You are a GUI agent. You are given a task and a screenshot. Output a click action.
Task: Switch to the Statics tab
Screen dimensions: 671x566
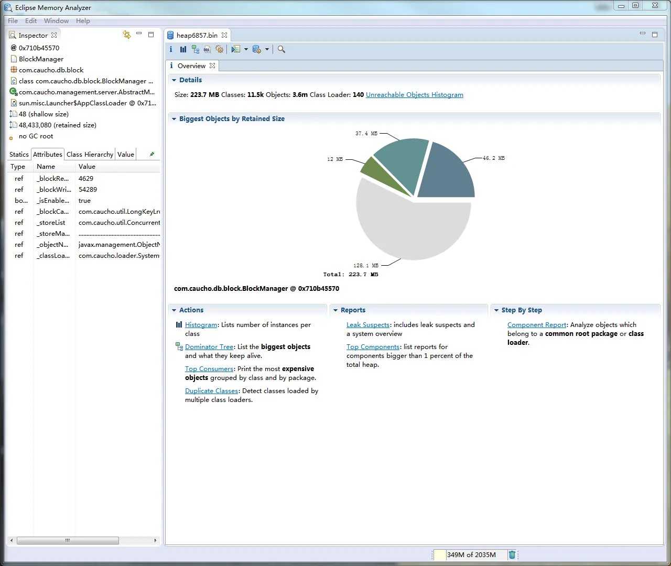tap(19, 154)
